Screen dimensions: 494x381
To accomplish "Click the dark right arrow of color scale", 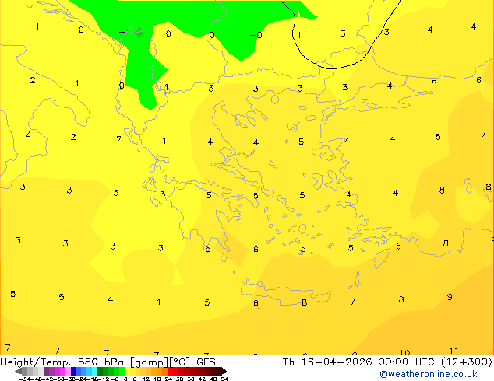I will coord(224,372).
